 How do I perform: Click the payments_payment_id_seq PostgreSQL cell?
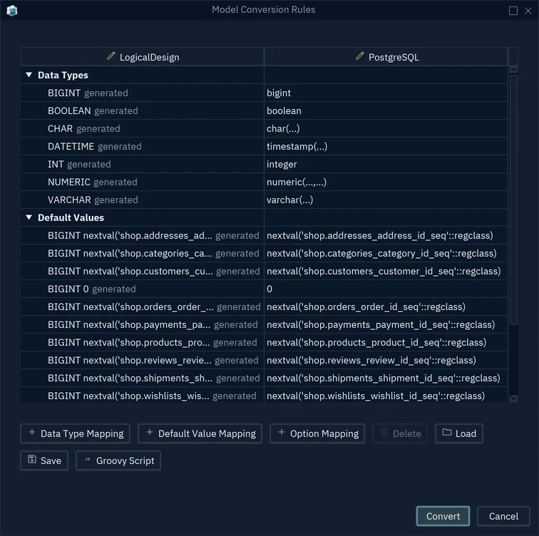[386, 325]
